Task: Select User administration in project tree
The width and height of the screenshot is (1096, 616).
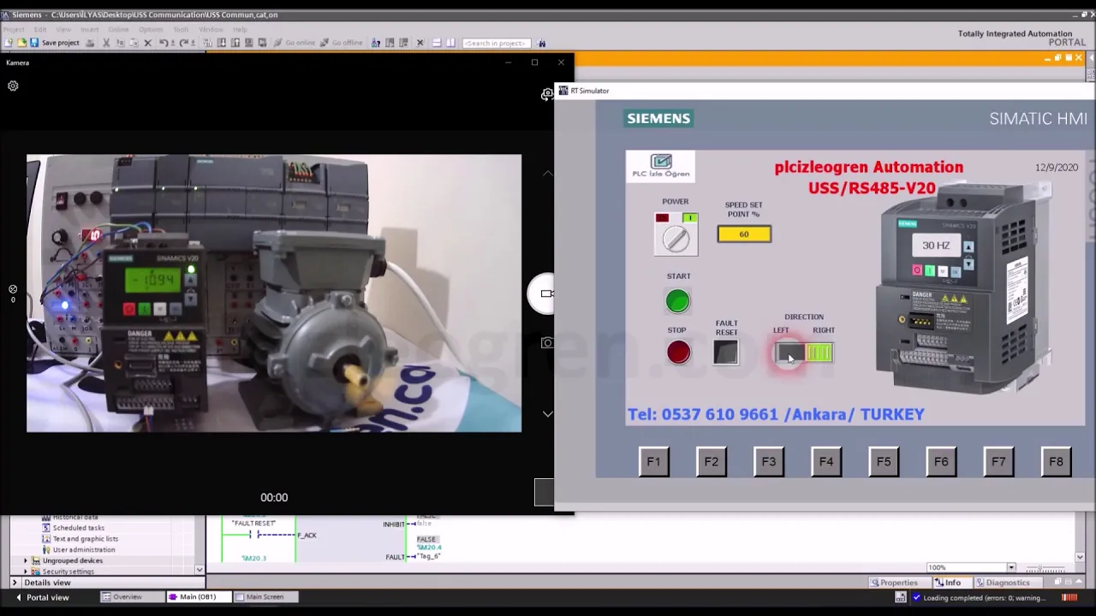Action: click(83, 550)
